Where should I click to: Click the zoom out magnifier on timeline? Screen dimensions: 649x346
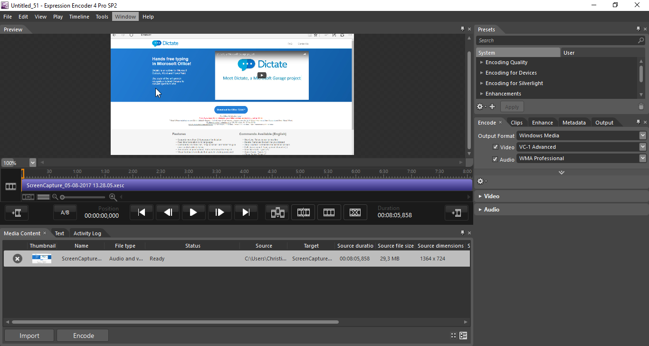(x=55, y=197)
